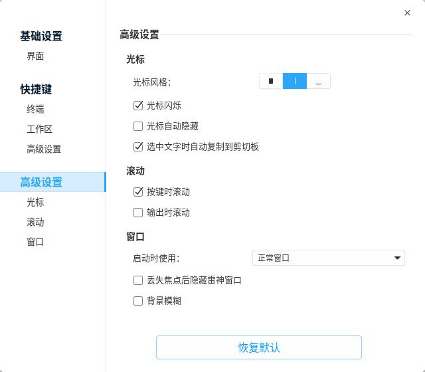Check 丢失焦点后隐藏雷神窗口 option
Viewport: 425px width, 372px height.
coord(138,280)
